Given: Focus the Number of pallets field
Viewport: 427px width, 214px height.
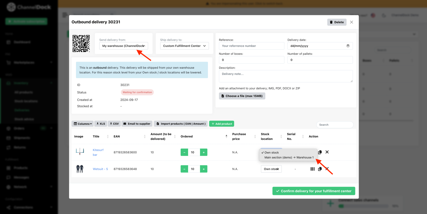Looking at the screenshot, I should coord(320,60).
